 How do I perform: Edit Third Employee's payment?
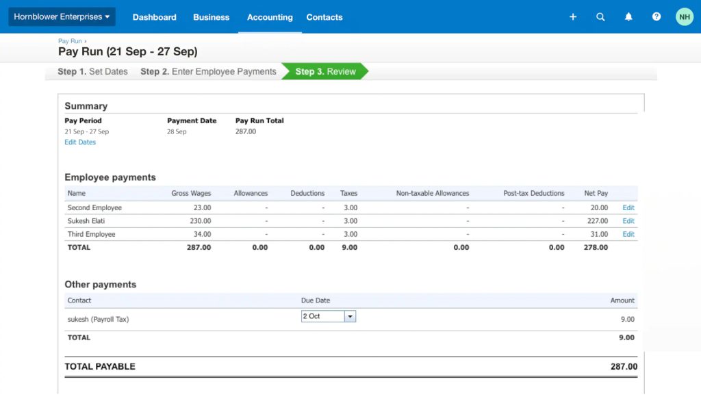tap(628, 234)
